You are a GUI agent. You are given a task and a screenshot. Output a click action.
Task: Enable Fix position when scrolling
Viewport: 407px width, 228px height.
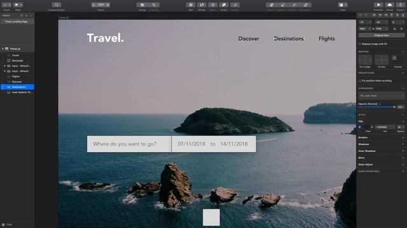(360, 80)
